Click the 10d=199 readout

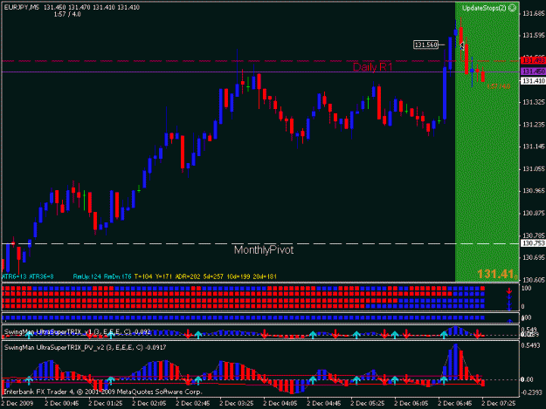pos(238,276)
